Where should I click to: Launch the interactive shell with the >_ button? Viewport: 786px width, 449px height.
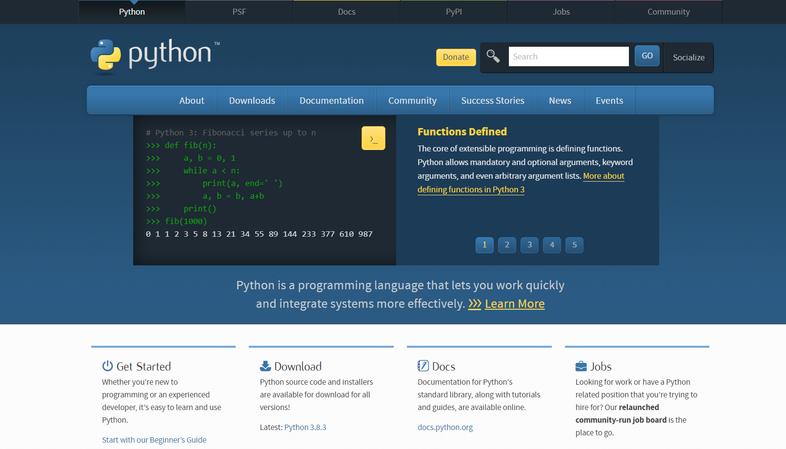coord(373,138)
